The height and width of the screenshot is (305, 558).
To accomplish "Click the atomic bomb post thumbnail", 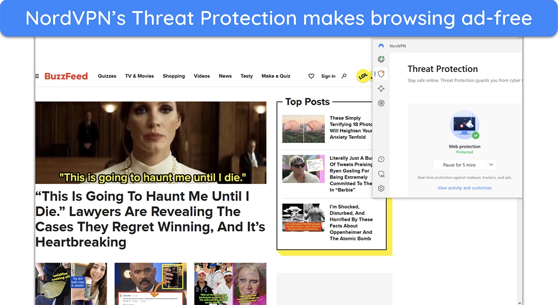I will [x=303, y=218].
